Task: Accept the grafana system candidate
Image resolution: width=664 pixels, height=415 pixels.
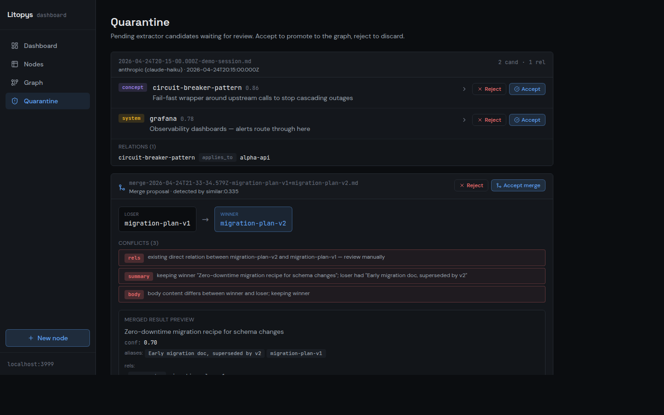Action: 527,119
